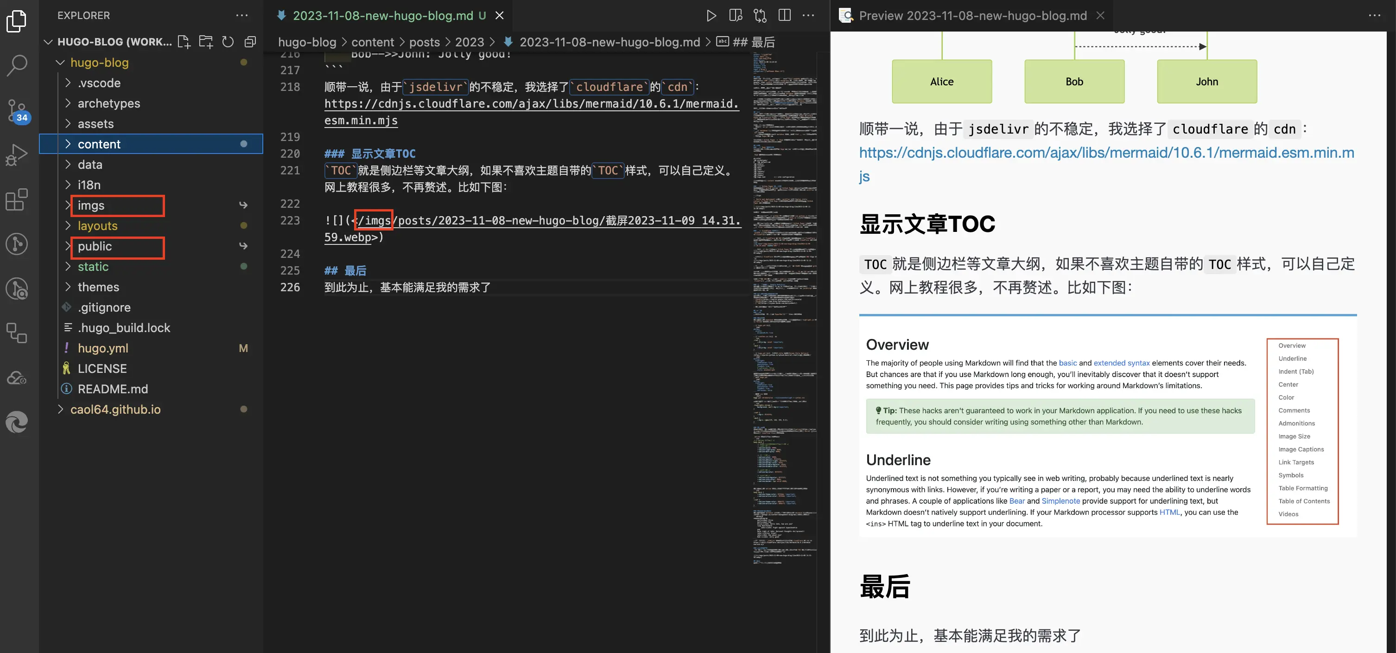Open the Search view in activity bar
The image size is (1396, 653).
pyautogui.click(x=16, y=66)
